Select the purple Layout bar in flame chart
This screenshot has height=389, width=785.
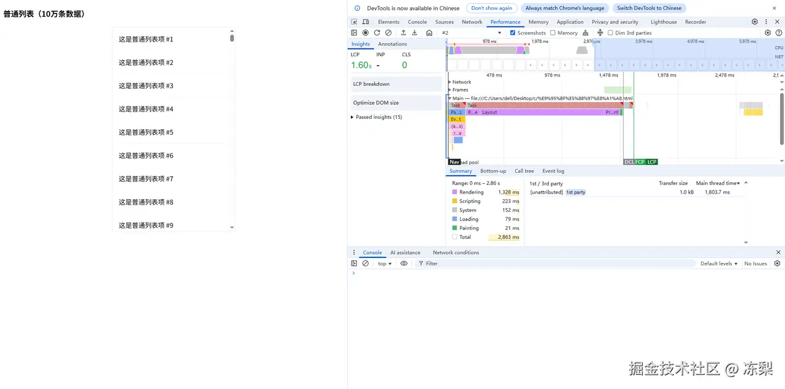[542, 112]
